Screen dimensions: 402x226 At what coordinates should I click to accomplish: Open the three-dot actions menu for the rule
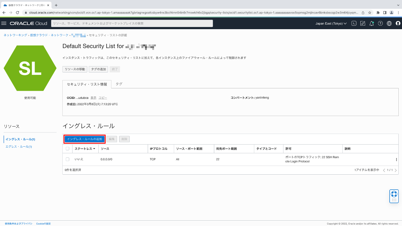pos(396,160)
